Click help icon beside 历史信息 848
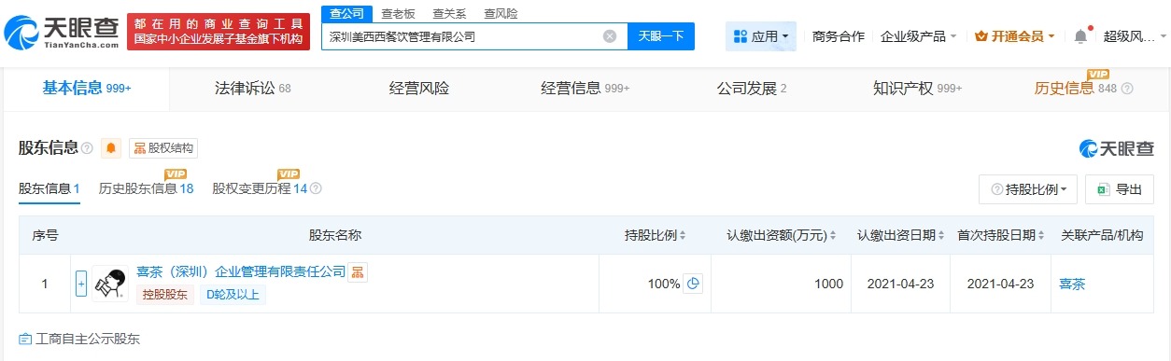1171x361 pixels. 1127,89
